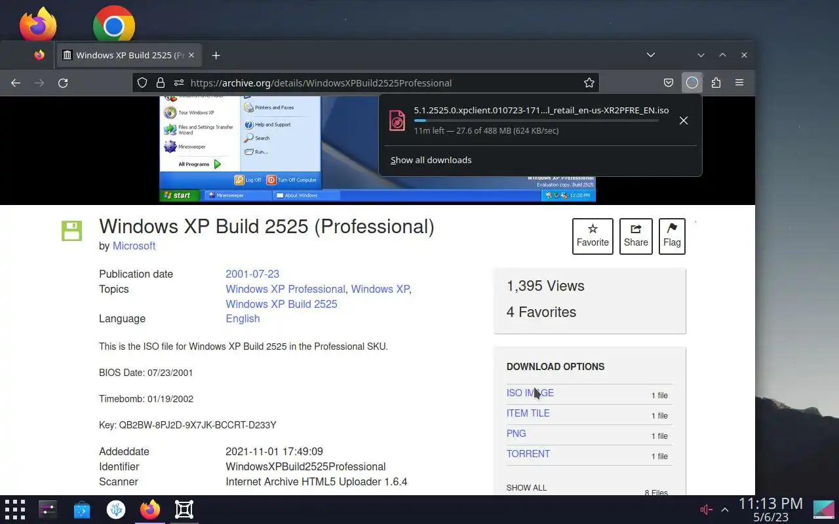
Task: Expand the hidden system tray icons
Action: pos(725,510)
